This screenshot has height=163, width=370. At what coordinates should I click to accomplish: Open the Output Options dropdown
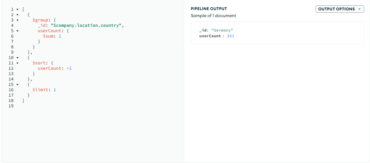(x=339, y=9)
